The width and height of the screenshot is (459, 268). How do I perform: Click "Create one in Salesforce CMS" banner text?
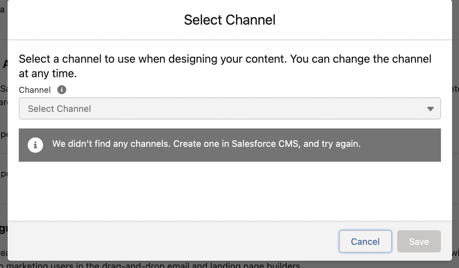coord(236,144)
